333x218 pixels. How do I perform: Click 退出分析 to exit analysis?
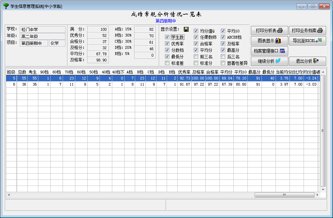tap(307, 61)
